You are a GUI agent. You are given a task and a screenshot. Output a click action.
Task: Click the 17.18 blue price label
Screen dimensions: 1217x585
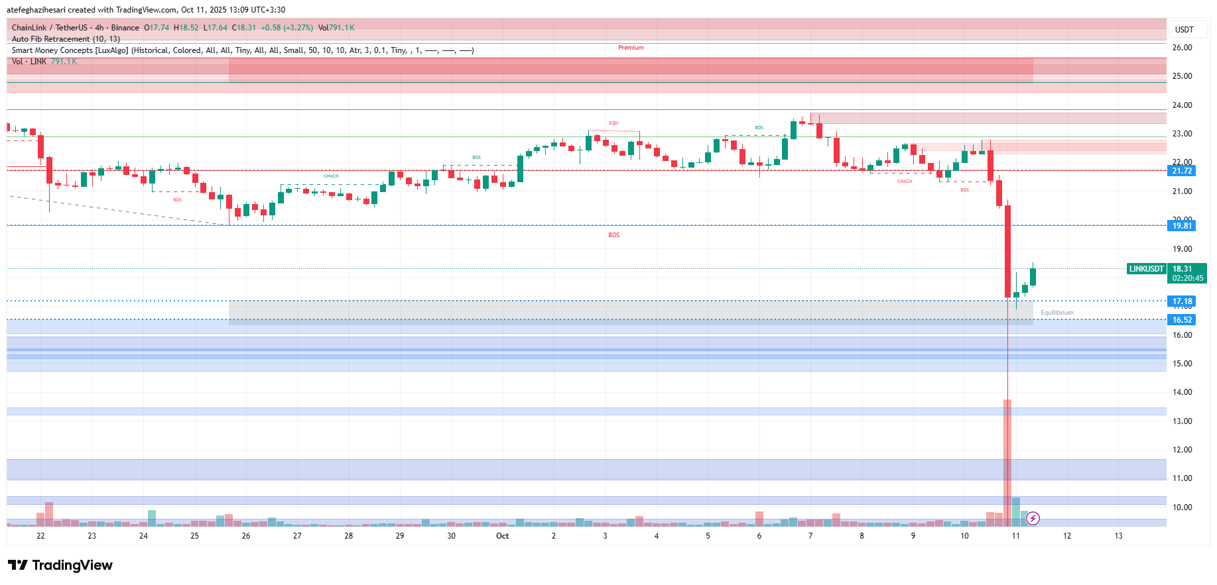coord(1181,301)
